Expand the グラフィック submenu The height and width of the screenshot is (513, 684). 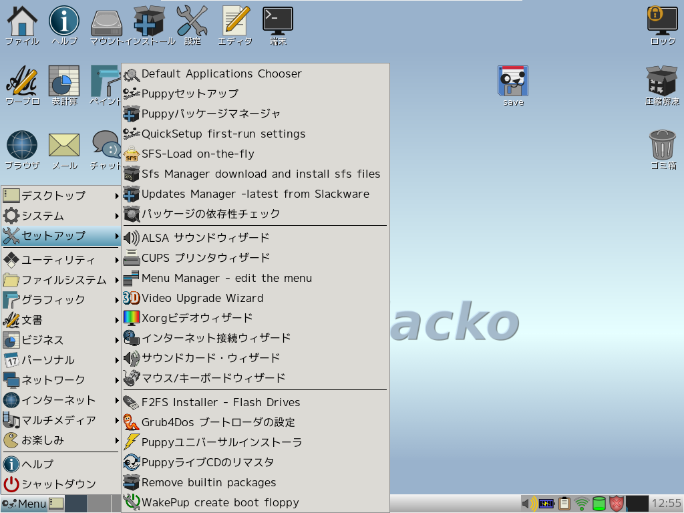(61, 300)
